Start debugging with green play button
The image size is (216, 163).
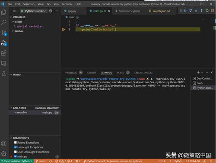[22, 11]
